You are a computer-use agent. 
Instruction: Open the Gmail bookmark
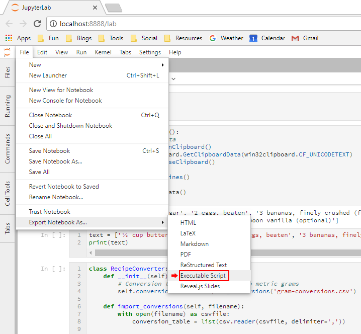pyautogui.click(x=305, y=38)
